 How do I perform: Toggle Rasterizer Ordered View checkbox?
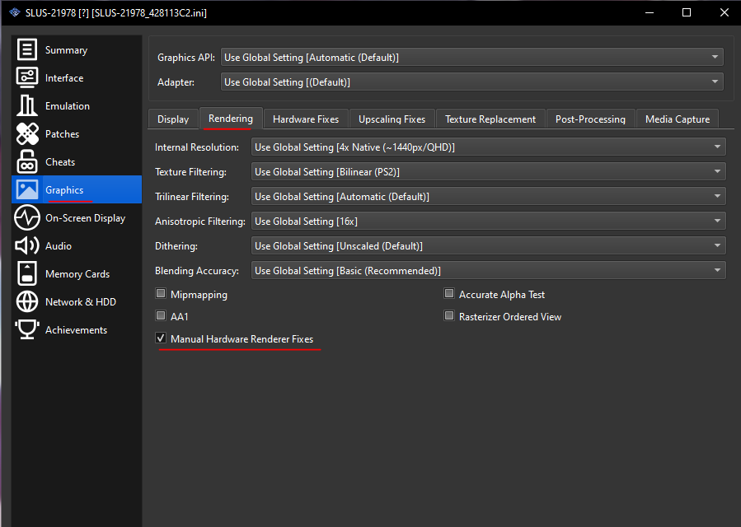tap(449, 316)
